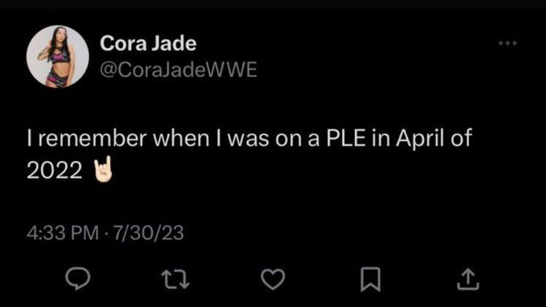This screenshot has height=307, width=546.
Task: Click "2022" in the tweet text
Action: pyautogui.click(x=54, y=171)
